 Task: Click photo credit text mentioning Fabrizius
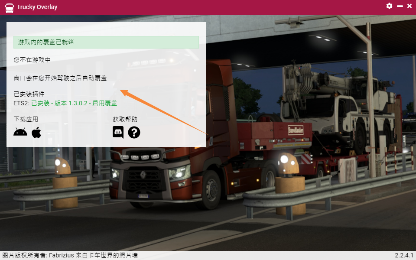pyautogui.click(x=70, y=255)
